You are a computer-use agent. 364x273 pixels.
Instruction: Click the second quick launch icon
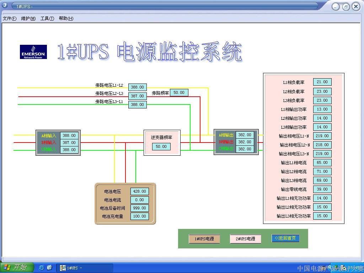pyautogui.click(x=49, y=268)
